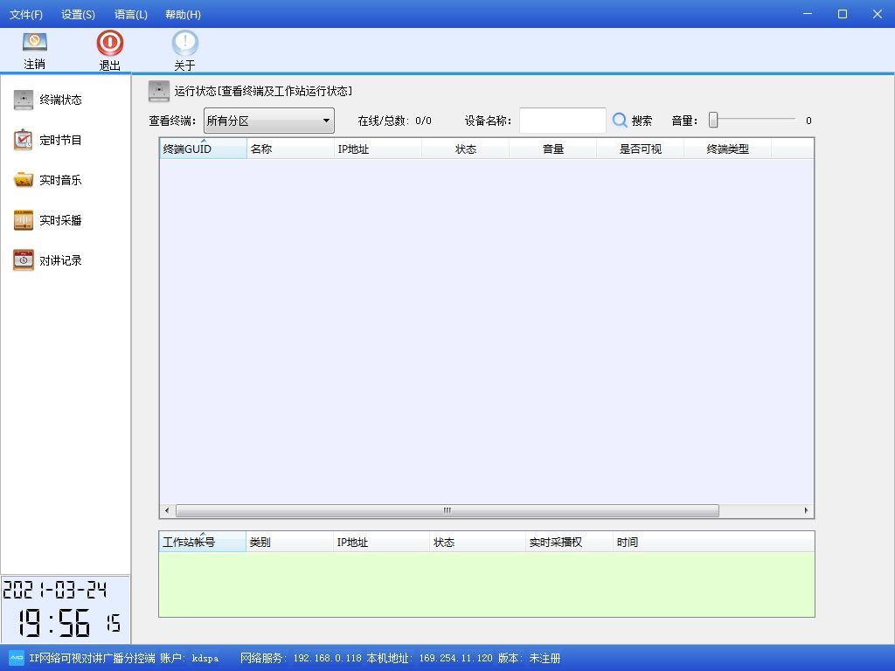The image size is (895, 671).
Task: Open the 语言(L) language menu
Action: point(129,14)
